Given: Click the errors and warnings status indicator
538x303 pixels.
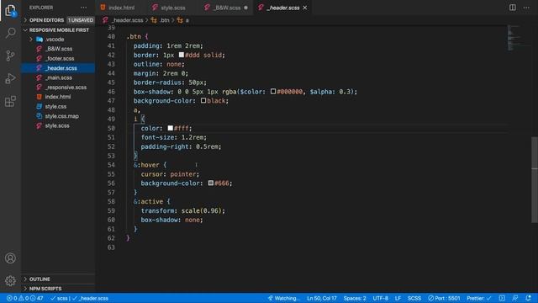Looking at the screenshot, I should click(25, 298).
